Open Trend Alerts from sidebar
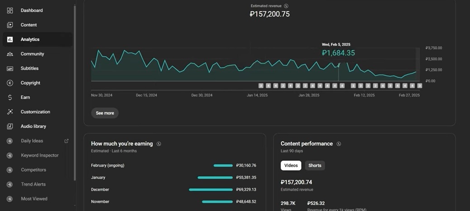The image size is (470, 211). tap(33, 184)
